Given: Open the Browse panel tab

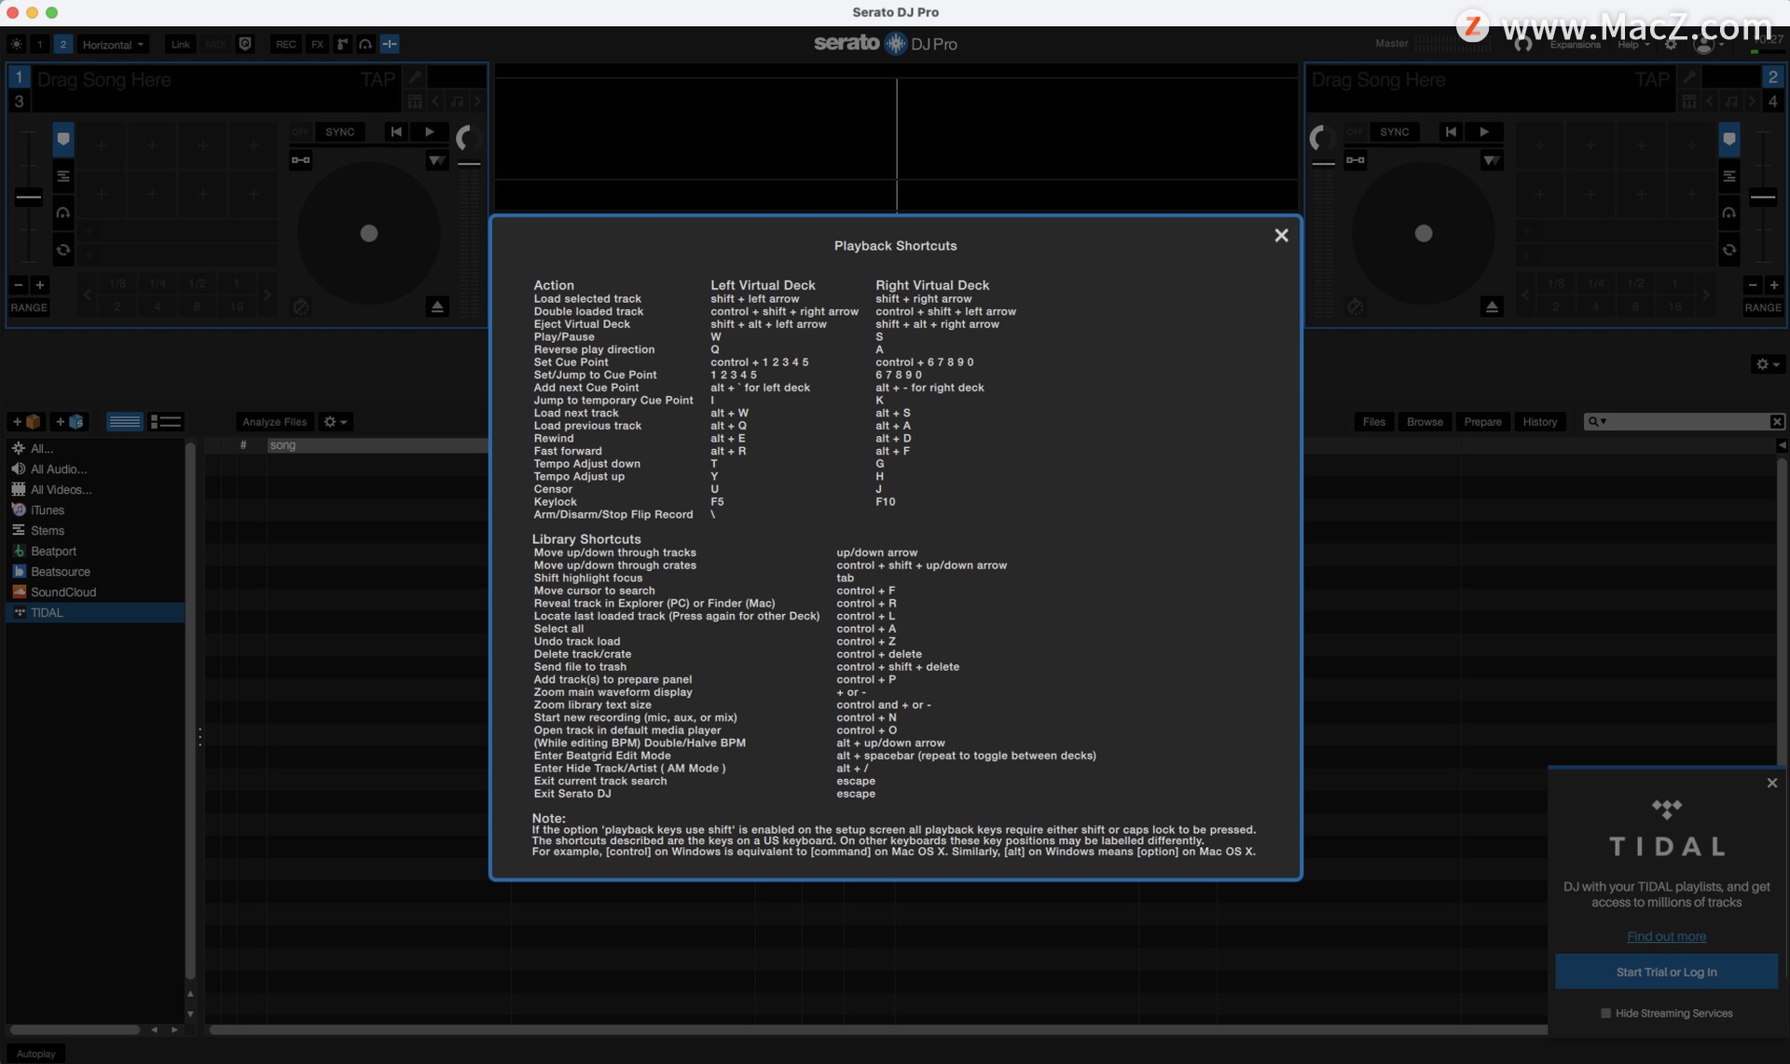Looking at the screenshot, I should click(x=1425, y=422).
